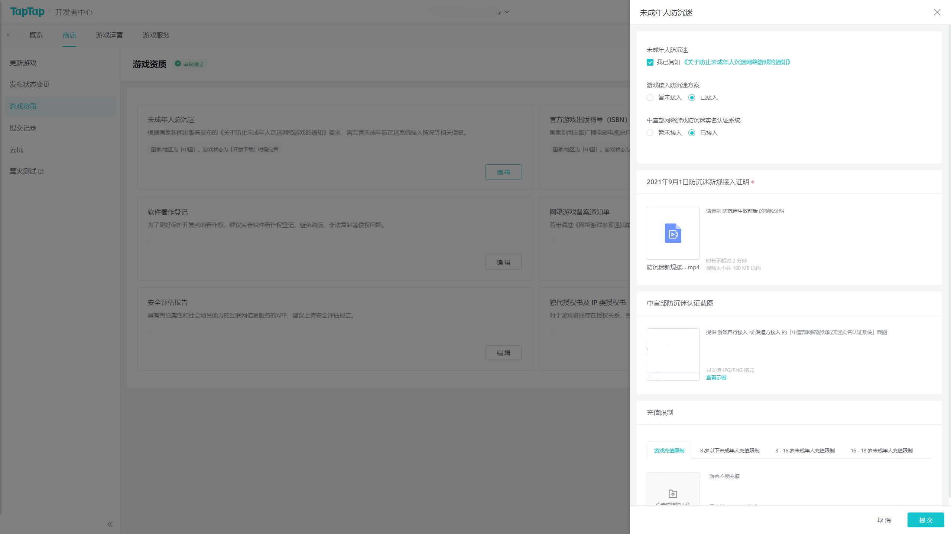Select 已接入 under 游戏接入防沉迷方案
951x534 pixels.
(692, 98)
